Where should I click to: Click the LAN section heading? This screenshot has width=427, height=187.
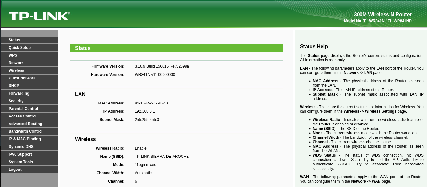80,94
